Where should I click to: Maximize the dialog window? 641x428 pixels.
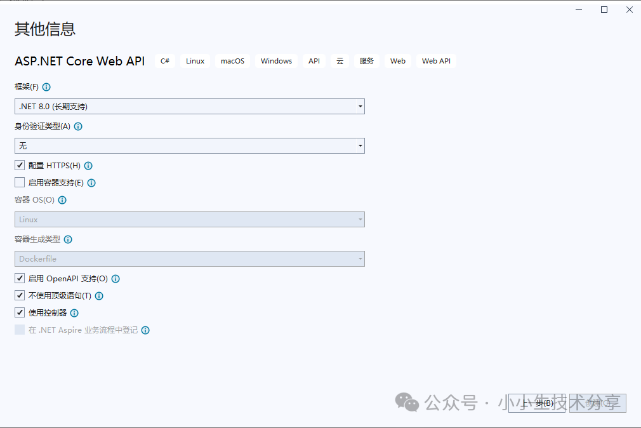tap(604, 9)
